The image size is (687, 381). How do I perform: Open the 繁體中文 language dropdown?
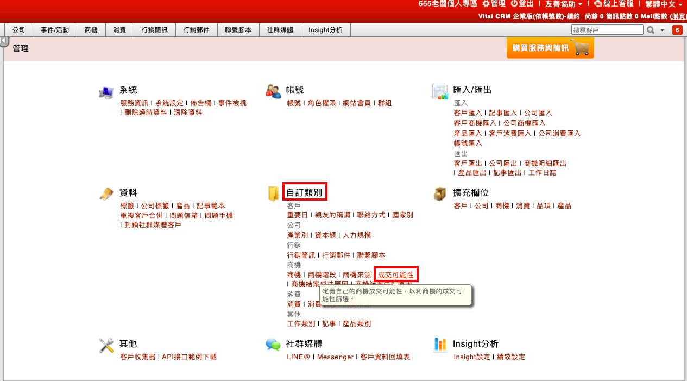click(664, 4)
